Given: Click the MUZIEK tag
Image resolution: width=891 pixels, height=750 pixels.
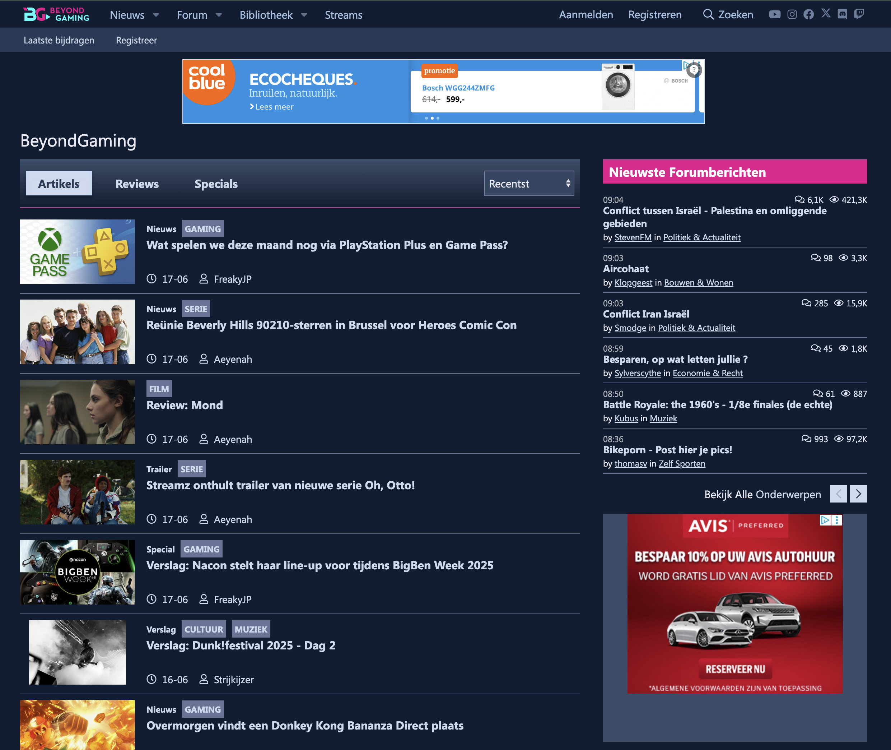Looking at the screenshot, I should coord(251,629).
